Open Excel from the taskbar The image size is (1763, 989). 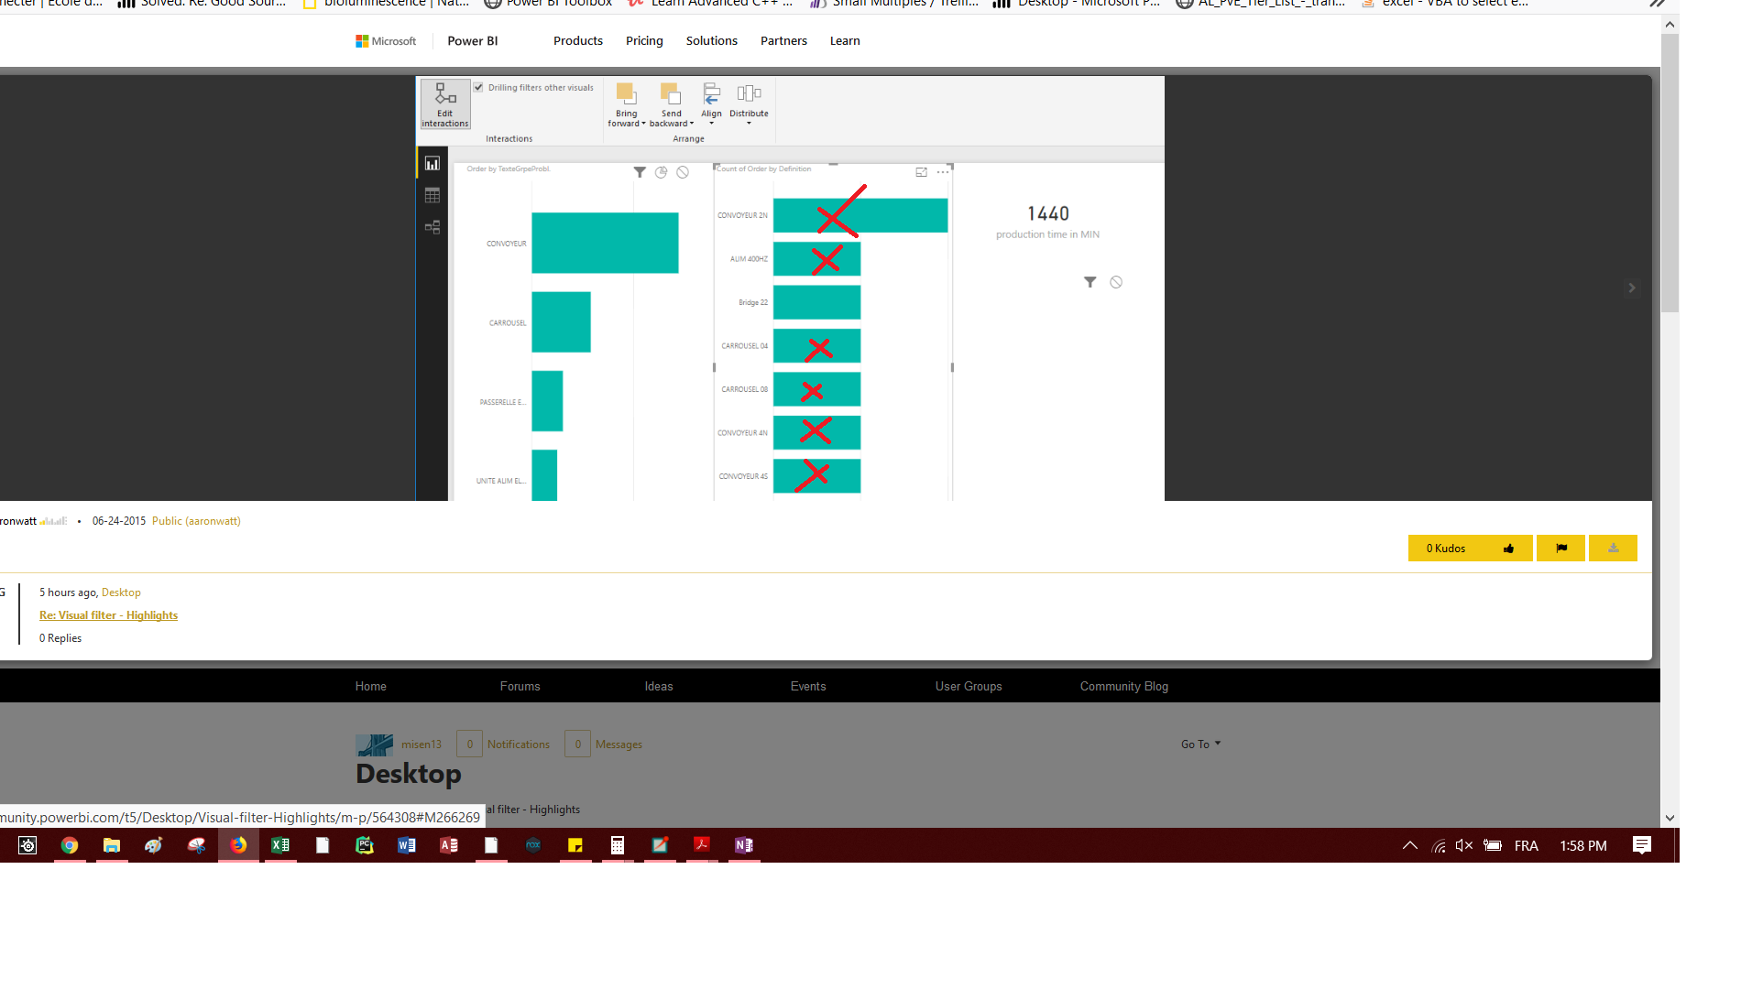click(280, 845)
